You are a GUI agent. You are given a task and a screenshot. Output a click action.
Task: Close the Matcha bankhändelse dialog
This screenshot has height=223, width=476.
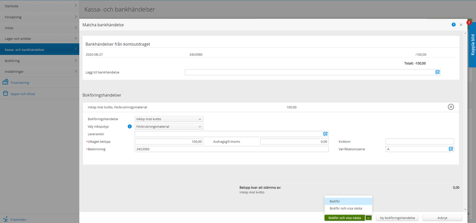[x=461, y=24]
